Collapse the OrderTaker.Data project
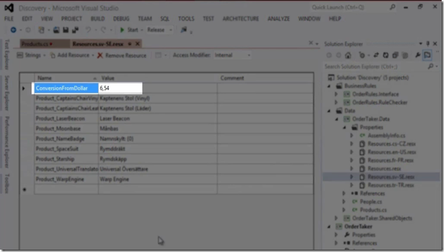 tap(337, 119)
